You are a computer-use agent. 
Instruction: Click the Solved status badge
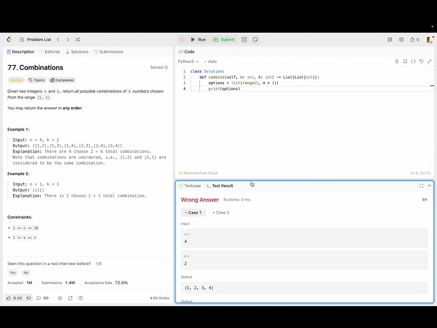point(159,68)
